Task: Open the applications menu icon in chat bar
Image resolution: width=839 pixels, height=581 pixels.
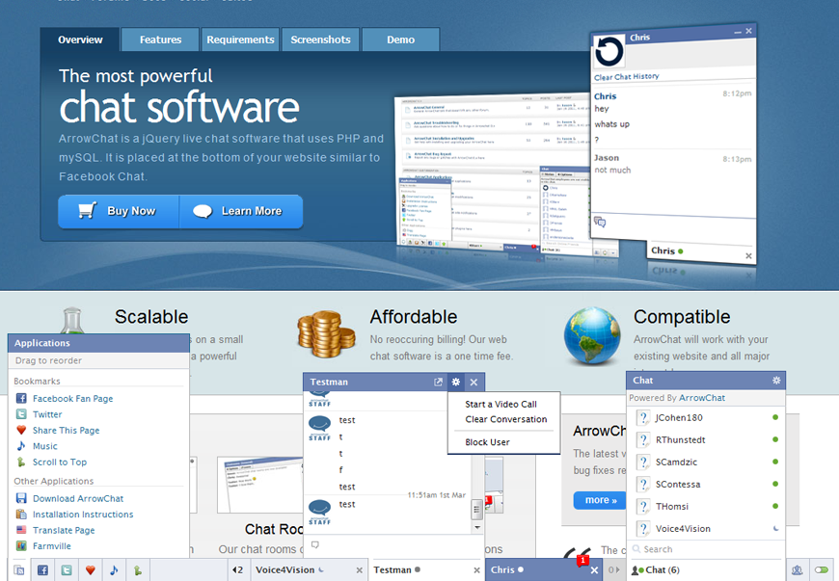Action: point(19,570)
